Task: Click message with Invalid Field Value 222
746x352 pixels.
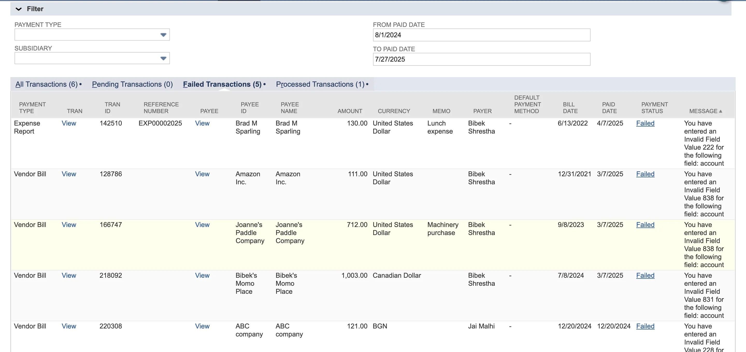Action: click(x=704, y=143)
